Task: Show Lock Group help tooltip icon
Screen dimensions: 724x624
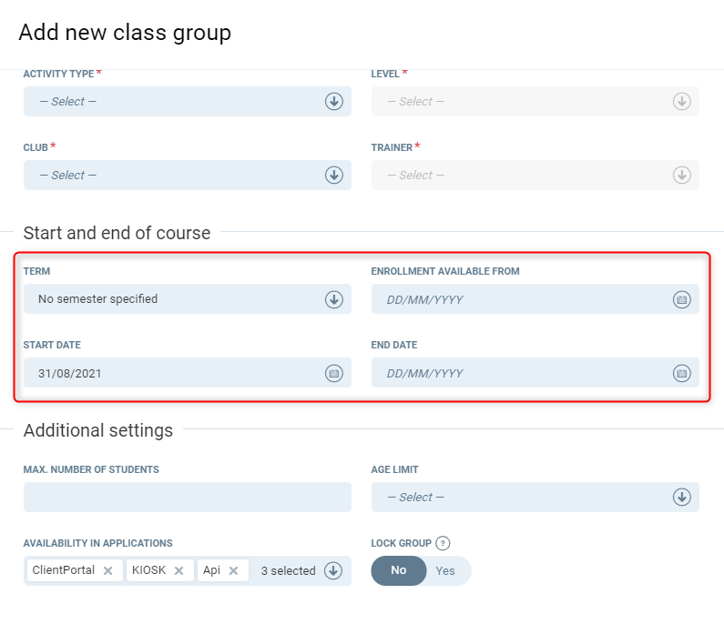Action: pos(444,544)
